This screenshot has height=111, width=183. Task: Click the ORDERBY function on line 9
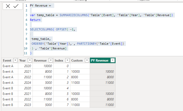click(x=38, y=44)
